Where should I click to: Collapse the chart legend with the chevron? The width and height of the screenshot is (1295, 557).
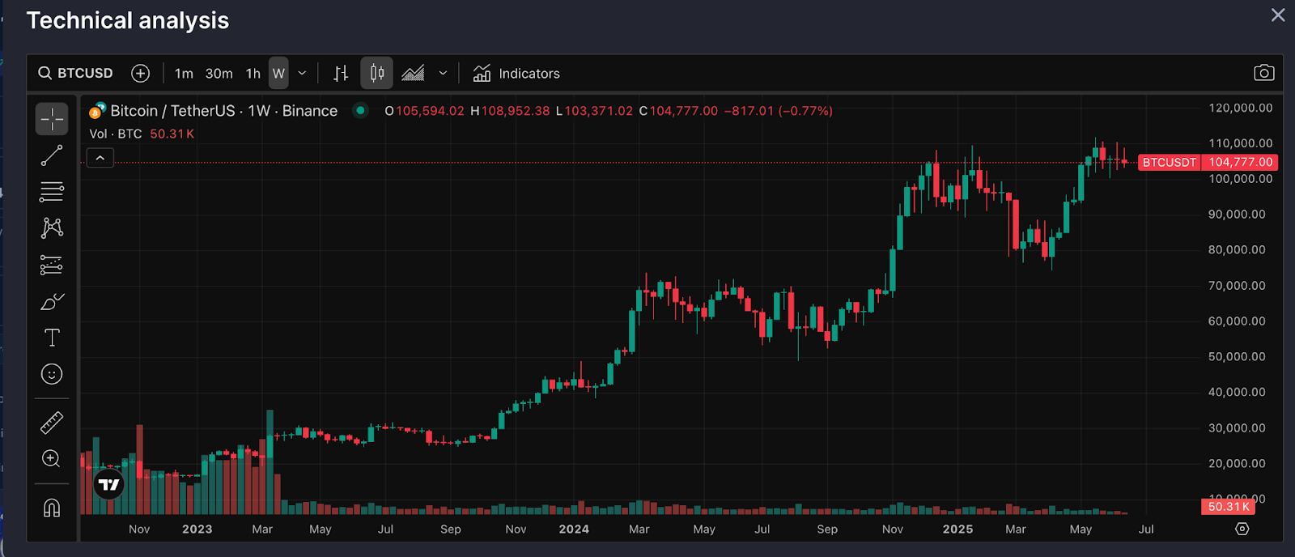click(x=100, y=159)
